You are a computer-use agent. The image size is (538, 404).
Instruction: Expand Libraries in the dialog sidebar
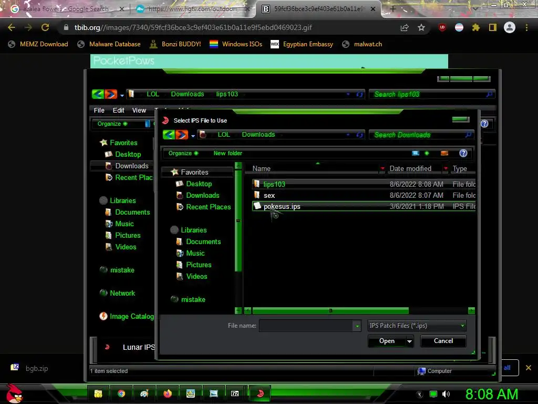click(x=193, y=230)
